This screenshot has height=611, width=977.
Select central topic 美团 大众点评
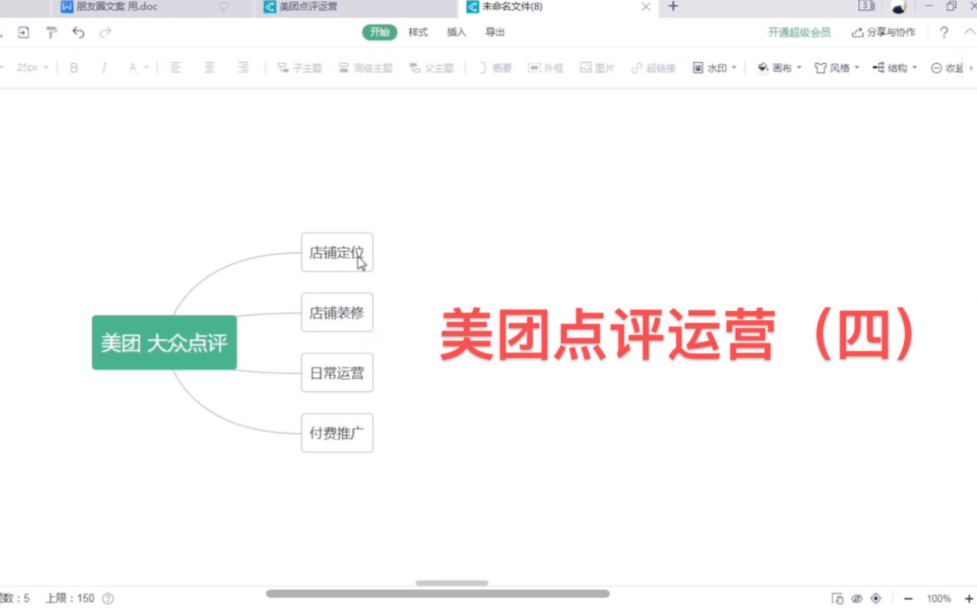point(164,342)
